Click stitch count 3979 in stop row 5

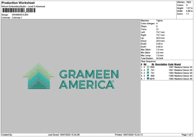[152, 79]
